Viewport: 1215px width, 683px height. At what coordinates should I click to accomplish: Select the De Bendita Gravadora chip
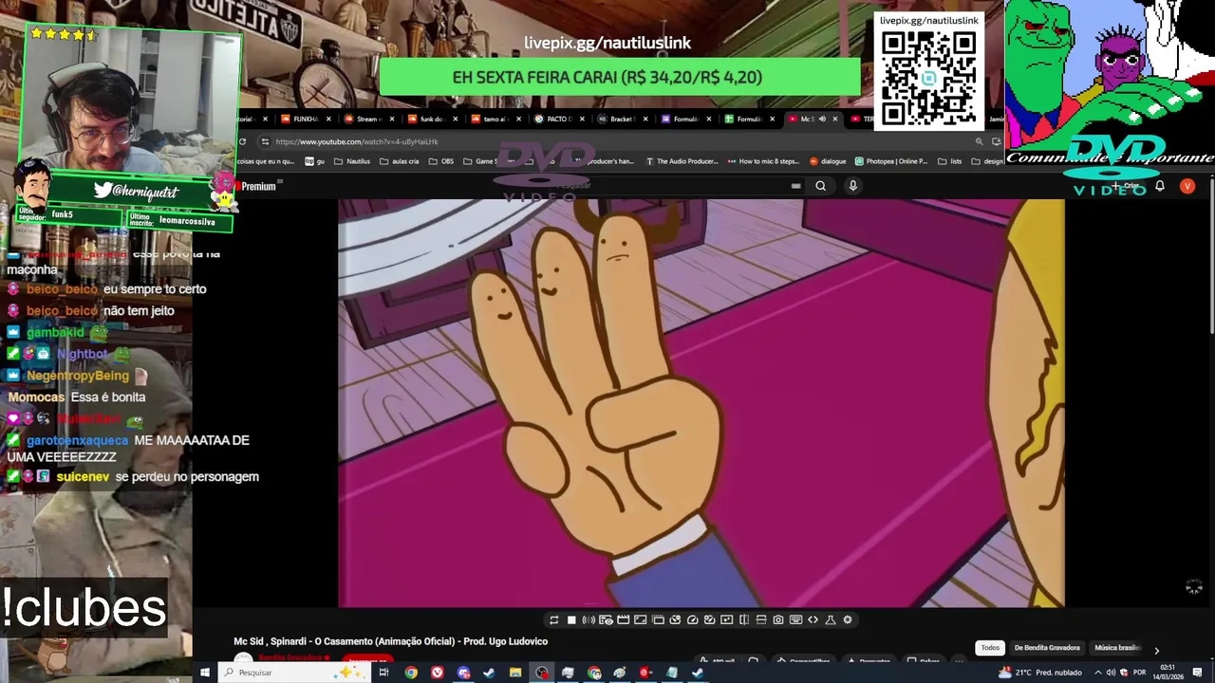click(x=1047, y=648)
